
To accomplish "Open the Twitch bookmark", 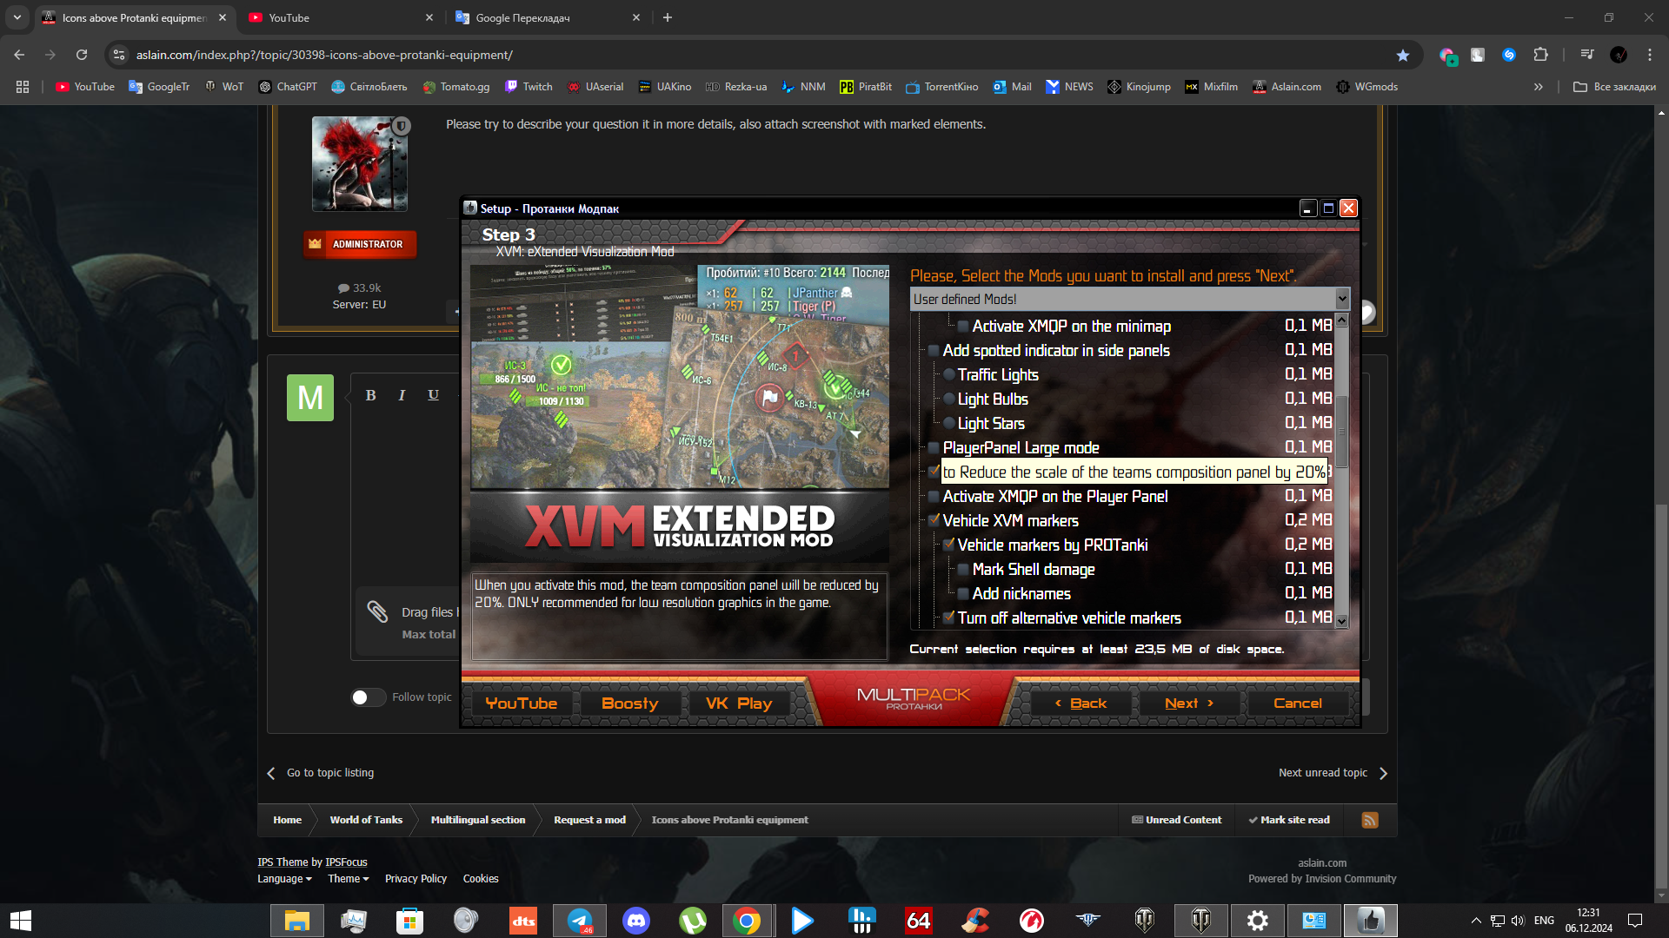I will [x=529, y=87].
